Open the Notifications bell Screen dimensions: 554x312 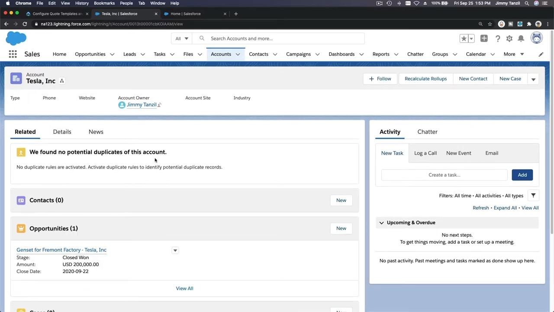pyautogui.click(x=521, y=39)
